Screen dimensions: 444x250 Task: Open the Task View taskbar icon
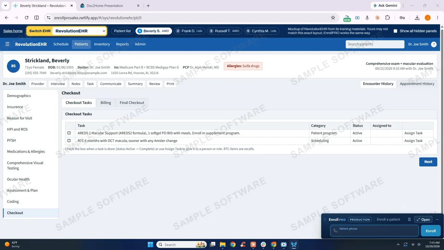pyautogui.click(x=212, y=244)
